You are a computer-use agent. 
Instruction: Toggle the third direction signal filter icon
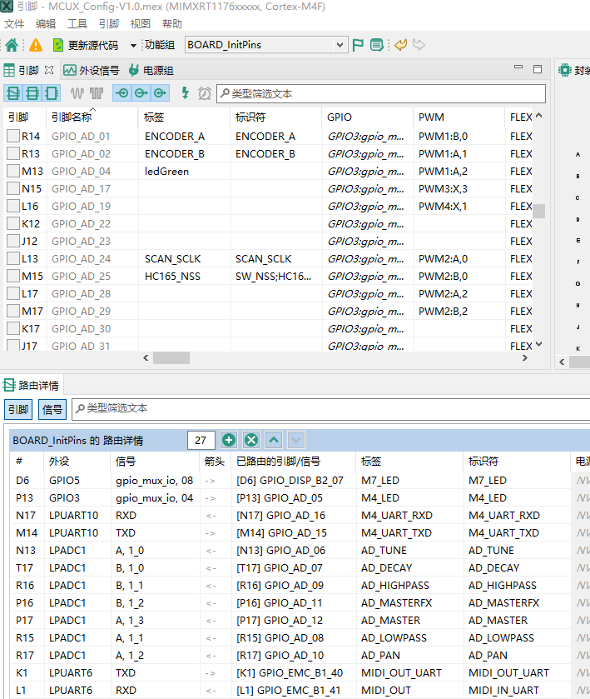160,93
